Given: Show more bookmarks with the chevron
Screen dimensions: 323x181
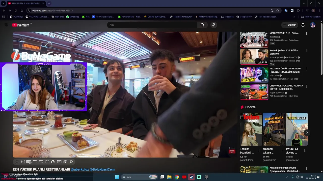Looking at the screenshot, I should click(294, 17).
